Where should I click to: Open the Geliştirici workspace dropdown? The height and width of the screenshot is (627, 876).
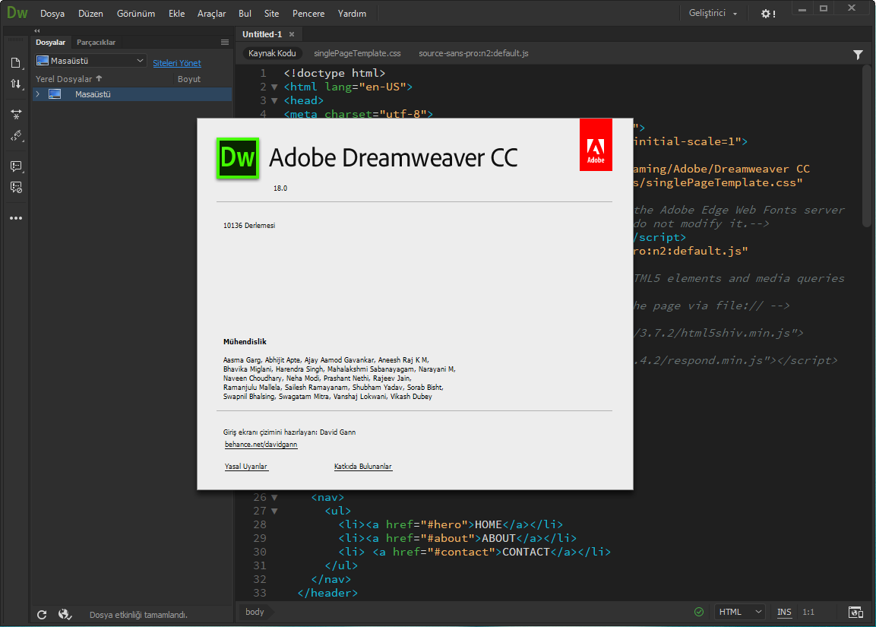[x=713, y=14]
